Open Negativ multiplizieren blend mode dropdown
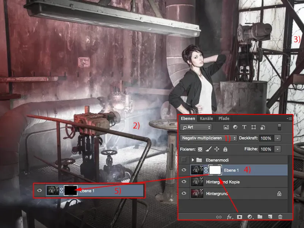304x228 pixels. [208, 138]
